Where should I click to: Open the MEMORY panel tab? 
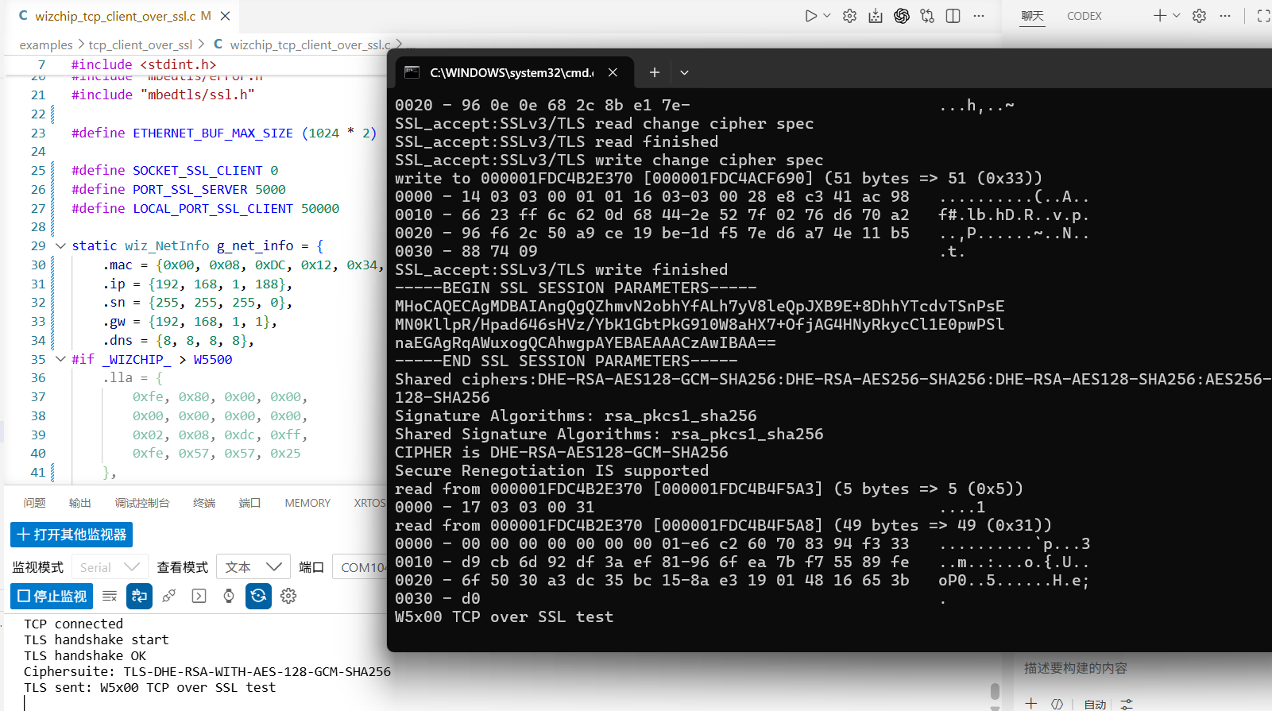point(307,503)
